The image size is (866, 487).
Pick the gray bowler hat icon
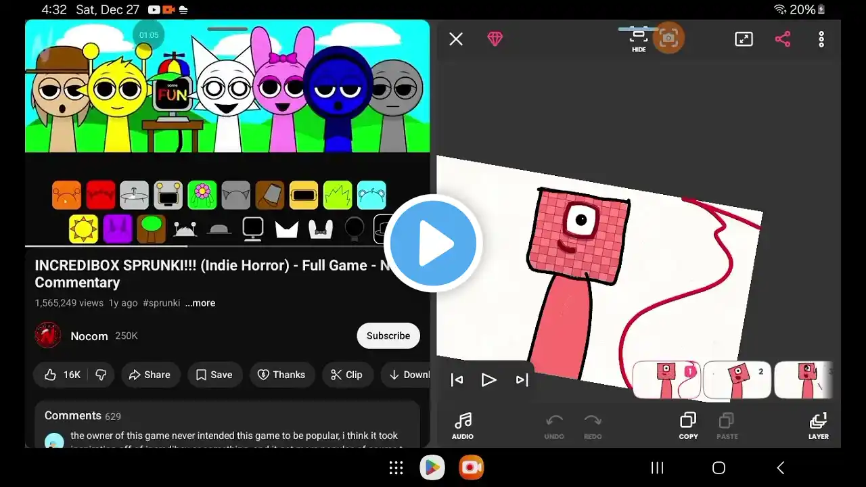click(x=219, y=229)
